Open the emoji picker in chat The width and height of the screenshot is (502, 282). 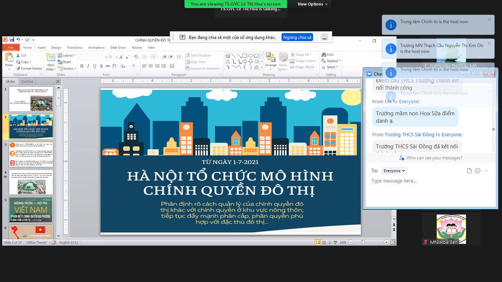[x=478, y=171]
